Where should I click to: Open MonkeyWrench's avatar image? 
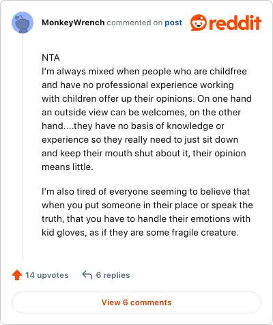pyautogui.click(x=23, y=23)
